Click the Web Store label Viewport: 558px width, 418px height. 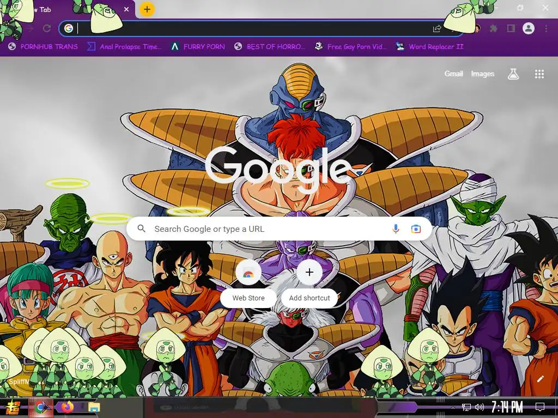pos(248,298)
